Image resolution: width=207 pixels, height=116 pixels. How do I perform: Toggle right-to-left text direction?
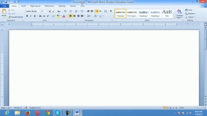pyautogui.click(x=101, y=11)
